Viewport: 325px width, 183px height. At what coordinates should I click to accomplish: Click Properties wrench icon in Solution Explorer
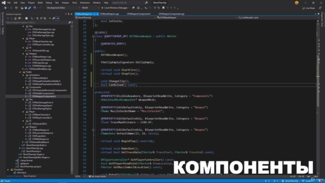pyautogui.click(x=53, y=18)
